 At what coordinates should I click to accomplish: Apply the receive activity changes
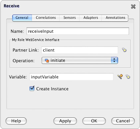coord(65,121)
